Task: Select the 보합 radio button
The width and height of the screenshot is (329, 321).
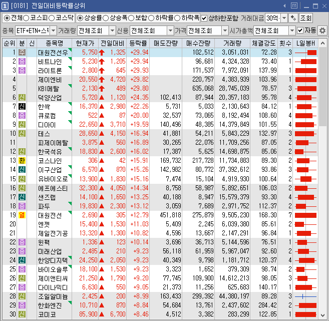Action: [x=131, y=18]
